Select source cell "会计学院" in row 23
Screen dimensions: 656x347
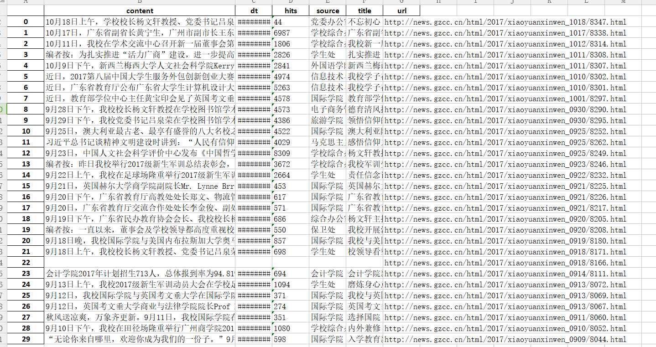pyautogui.click(x=328, y=273)
